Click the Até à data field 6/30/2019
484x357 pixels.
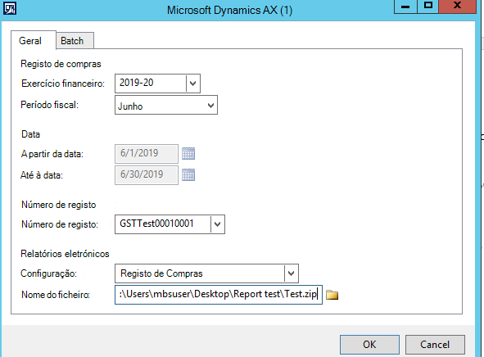click(147, 175)
